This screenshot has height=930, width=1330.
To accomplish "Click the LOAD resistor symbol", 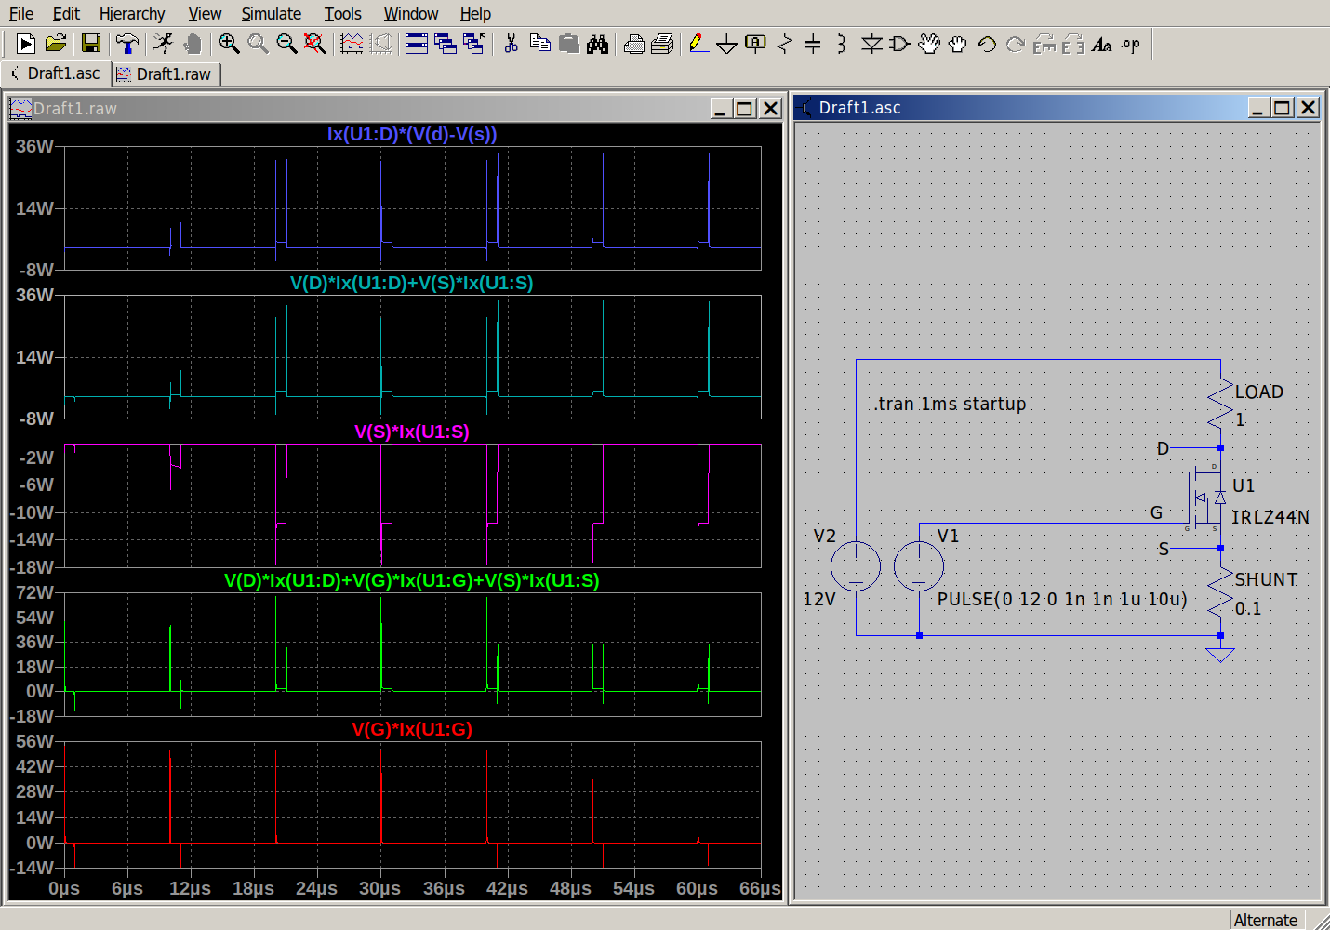I will (x=1220, y=405).
